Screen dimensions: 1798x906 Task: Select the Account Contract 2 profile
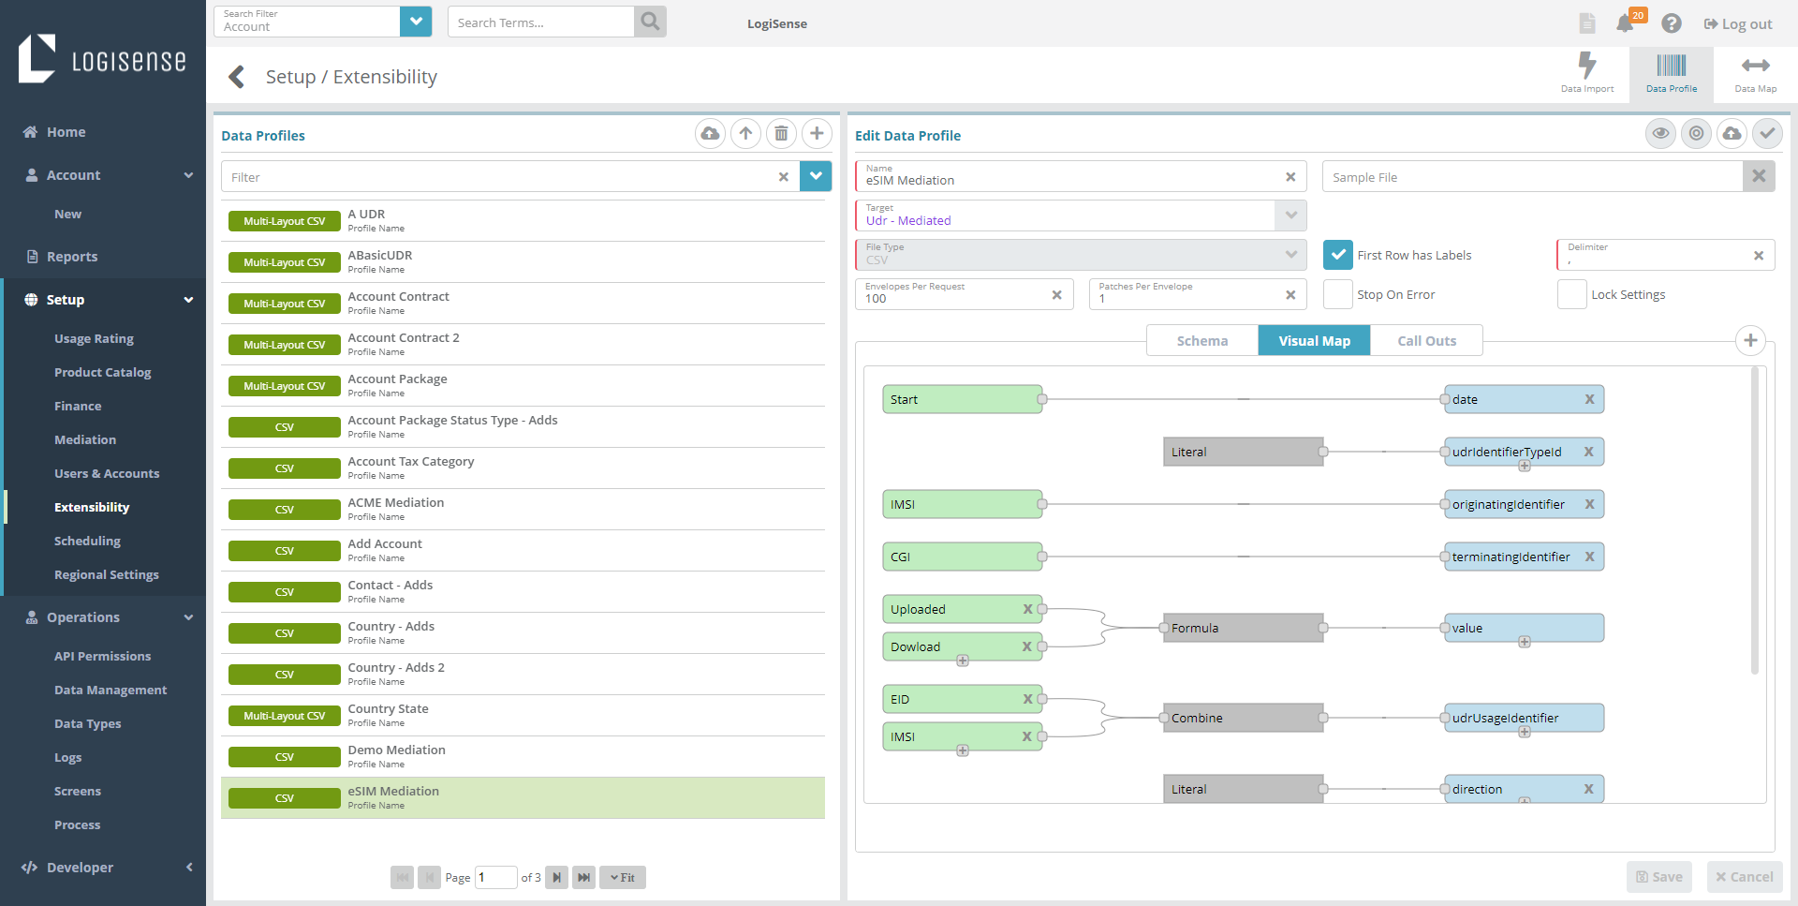tap(523, 344)
